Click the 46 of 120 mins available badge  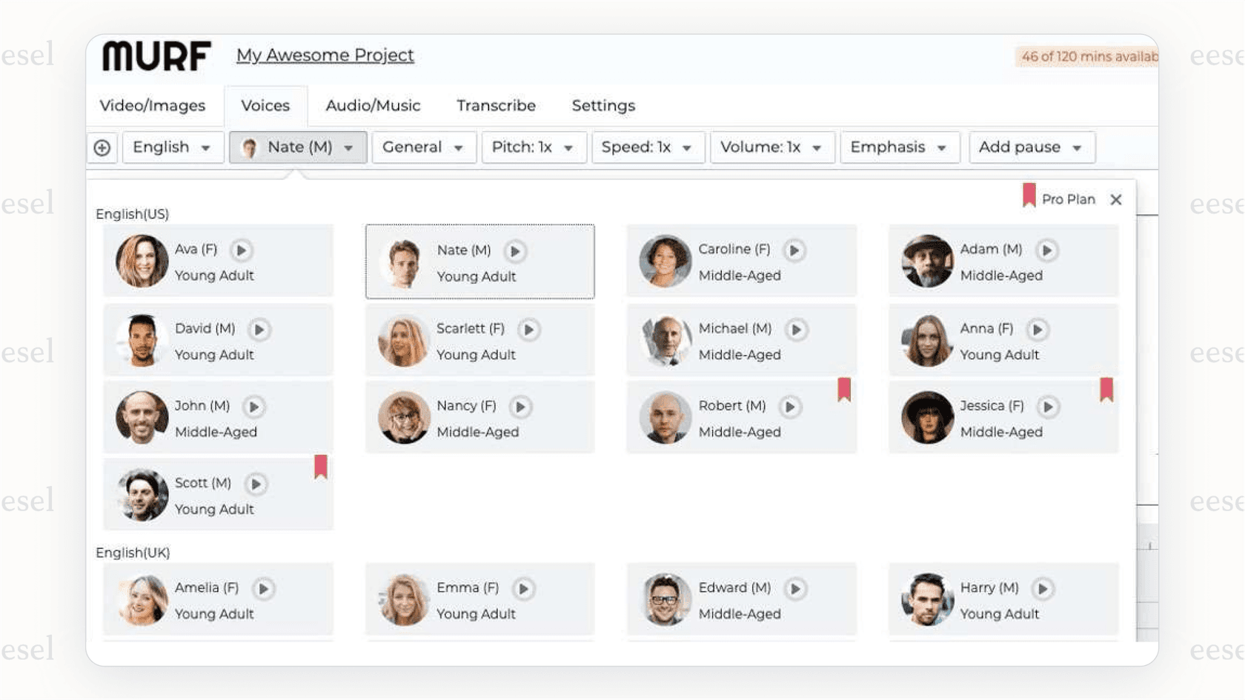coord(1087,56)
